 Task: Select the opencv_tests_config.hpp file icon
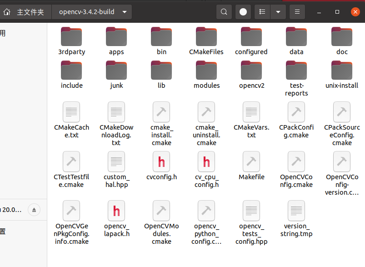click(251, 211)
